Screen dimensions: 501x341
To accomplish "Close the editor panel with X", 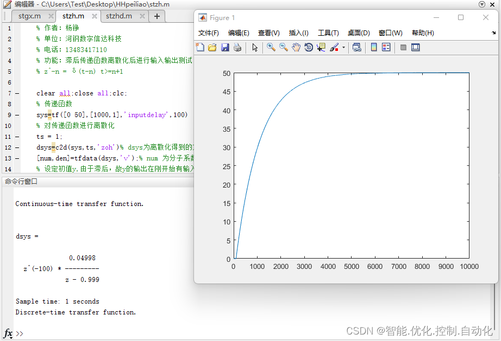I will pyautogui.click(x=493, y=4).
